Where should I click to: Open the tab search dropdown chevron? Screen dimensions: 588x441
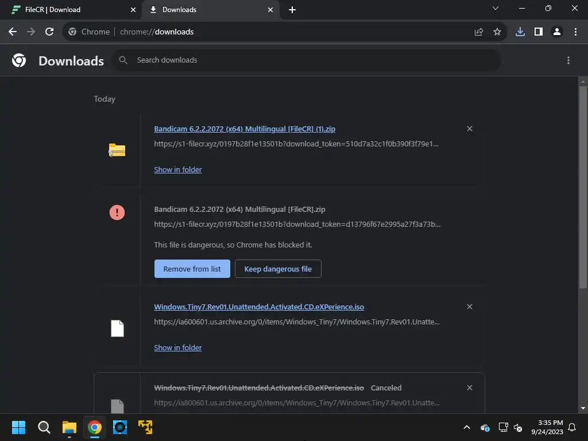coord(496,8)
